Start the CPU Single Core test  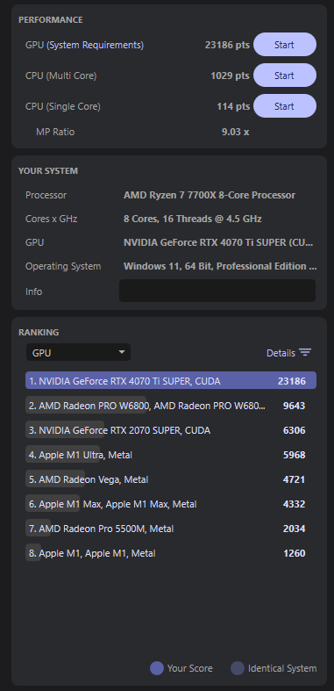point(285,106)
